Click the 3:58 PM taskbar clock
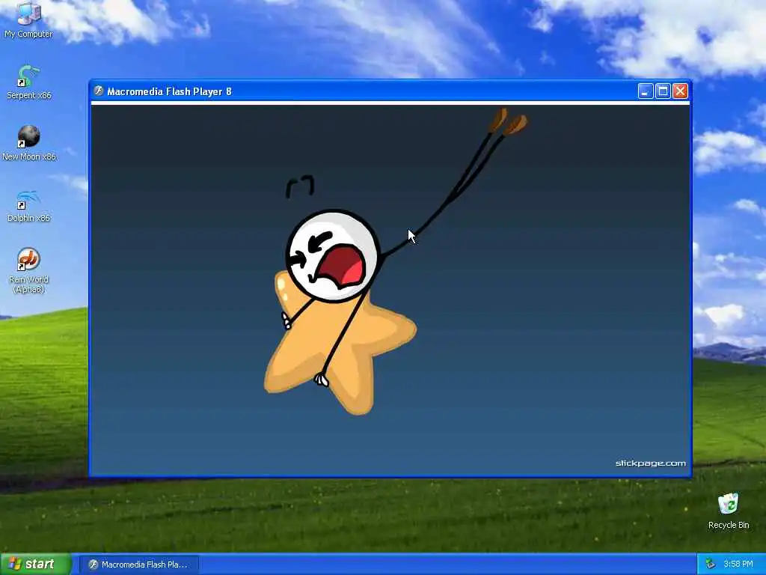The image size is (766, 575). point(738,564)
